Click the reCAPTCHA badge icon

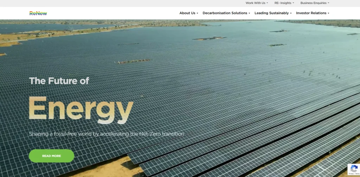pos(354,168)
